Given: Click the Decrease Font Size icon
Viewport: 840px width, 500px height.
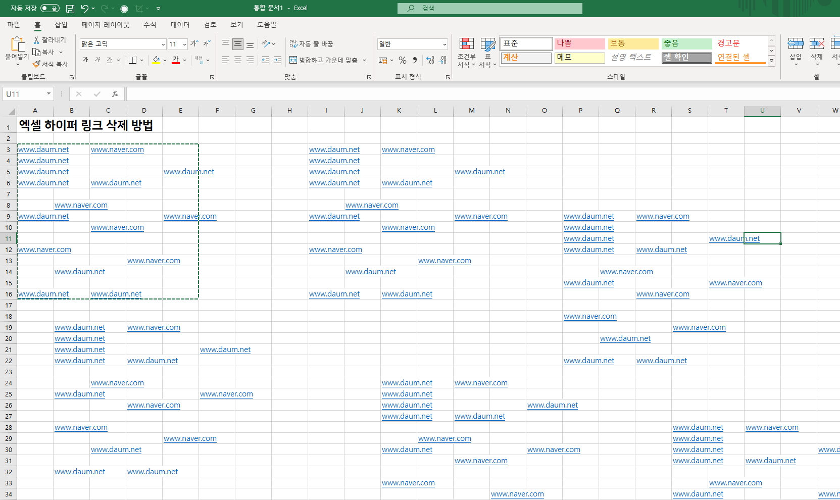Looking at the screenshot, I should (x=207, y=44).
